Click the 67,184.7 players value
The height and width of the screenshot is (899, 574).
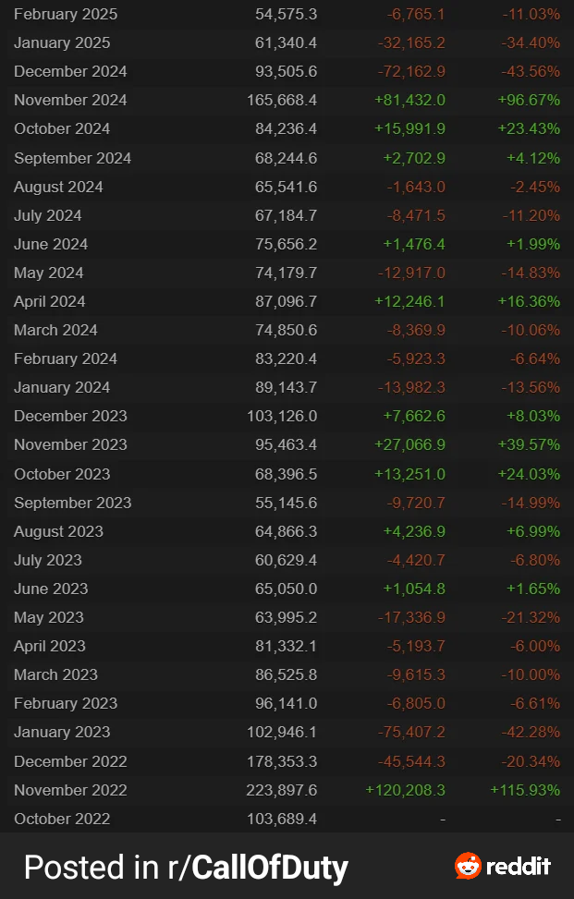coord(287,215)
